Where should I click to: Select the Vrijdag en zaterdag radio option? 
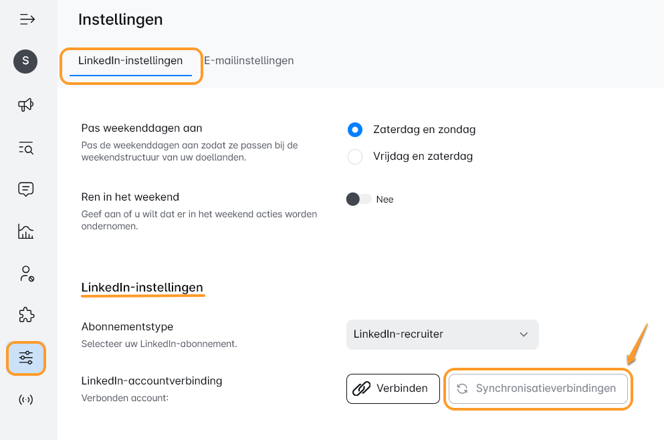click(355, 156)
